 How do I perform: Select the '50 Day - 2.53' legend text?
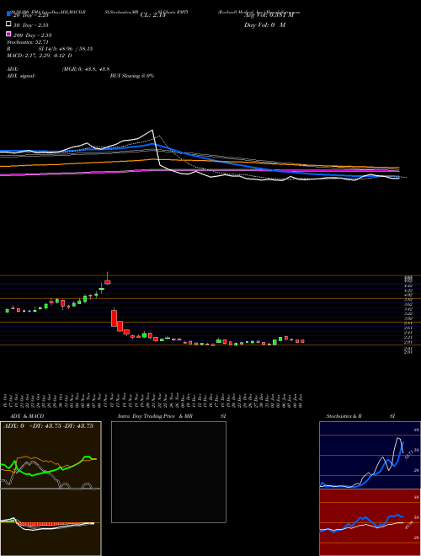pyautogui.click(x=31, y=25)
